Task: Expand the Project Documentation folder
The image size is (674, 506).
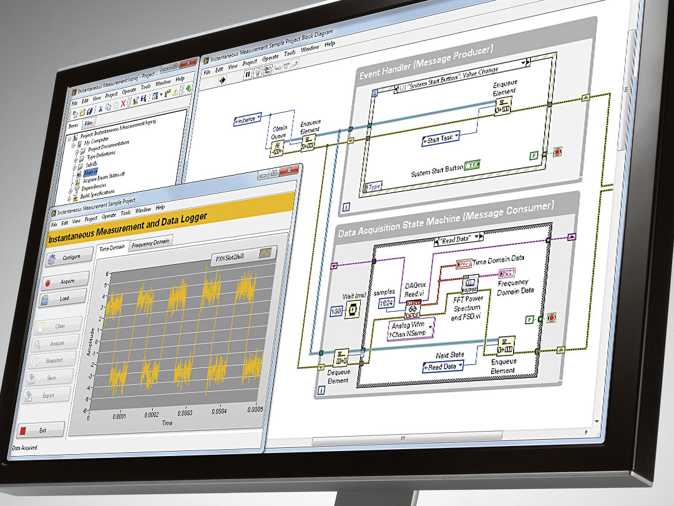Action: pyautogui.click(x=77, y=152)
